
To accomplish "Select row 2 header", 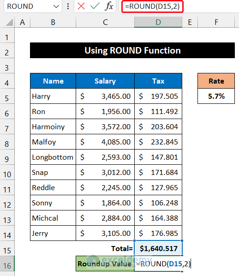I will coord(7,50).
